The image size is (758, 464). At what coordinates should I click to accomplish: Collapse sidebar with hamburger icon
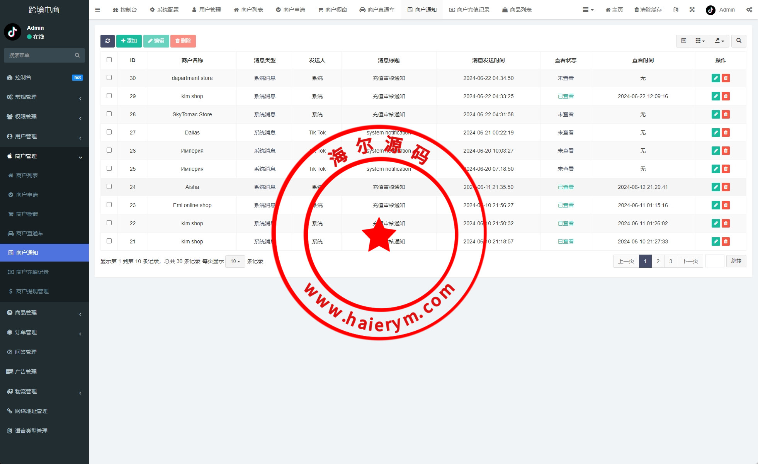point(97,10)
